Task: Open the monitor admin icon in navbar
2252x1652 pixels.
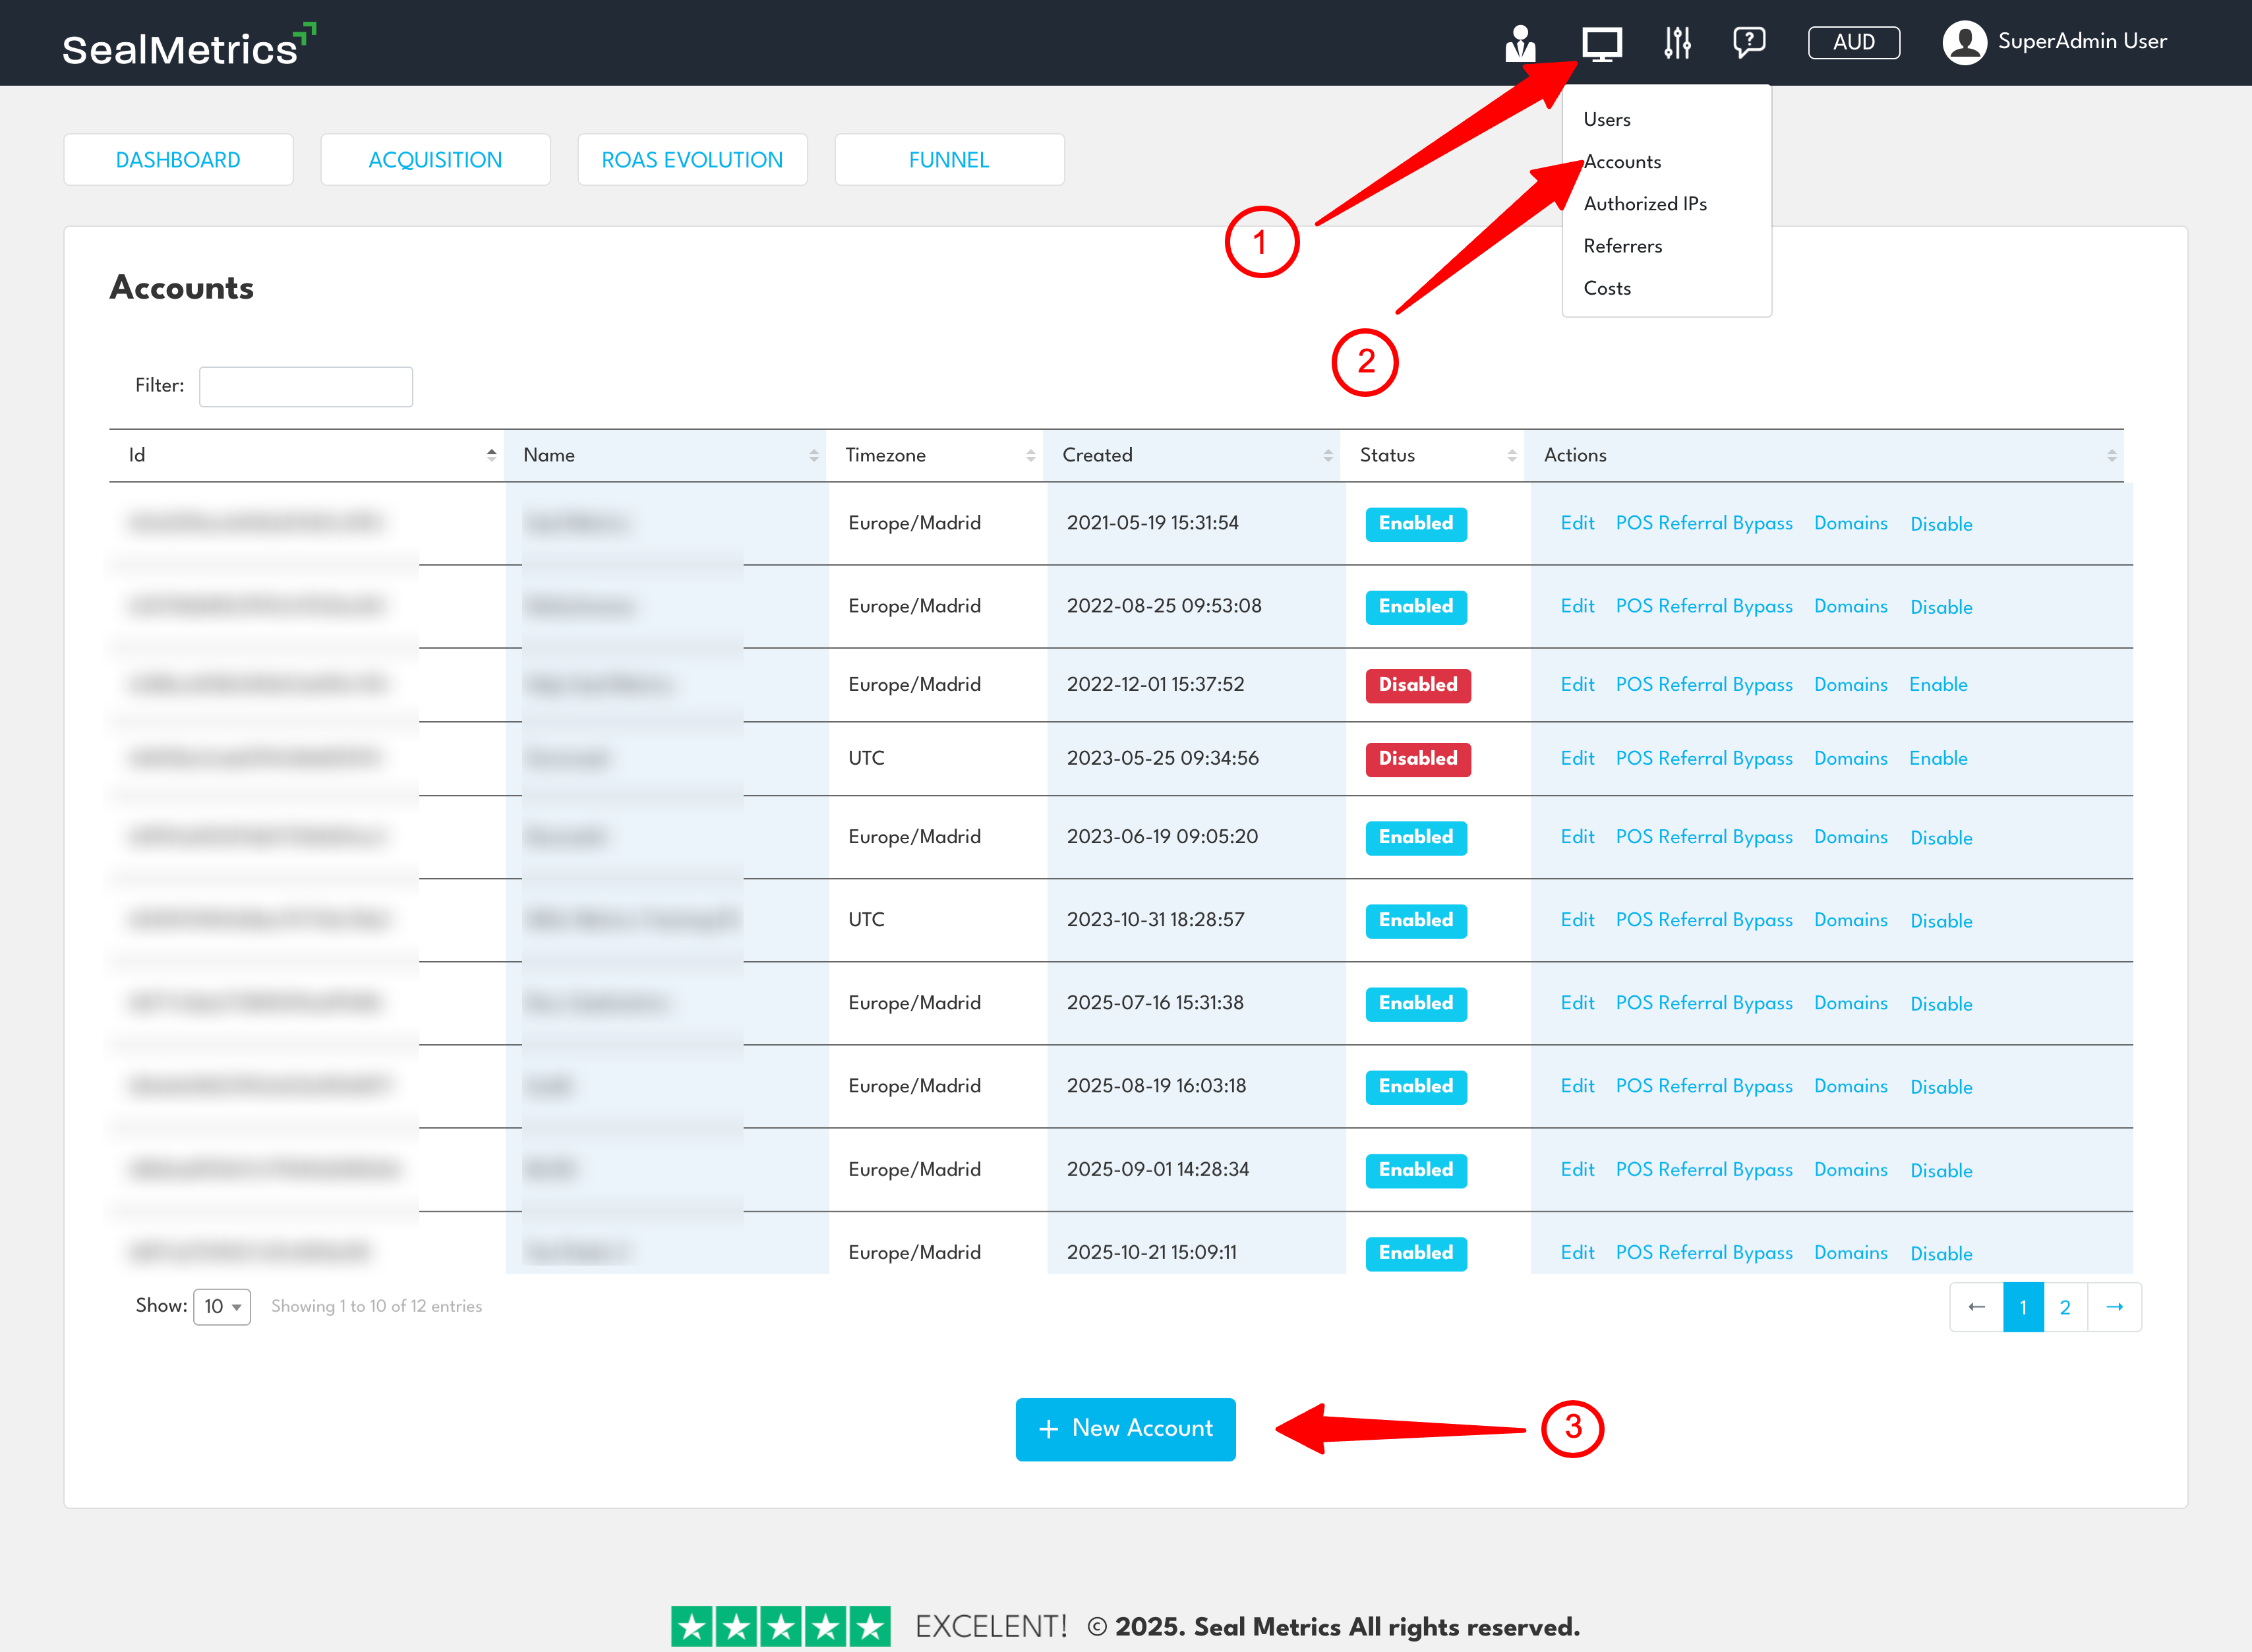Action: tap(1603, 43)
